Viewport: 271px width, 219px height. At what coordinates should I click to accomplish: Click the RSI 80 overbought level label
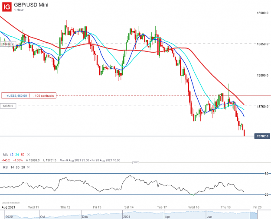coord(266,174)
